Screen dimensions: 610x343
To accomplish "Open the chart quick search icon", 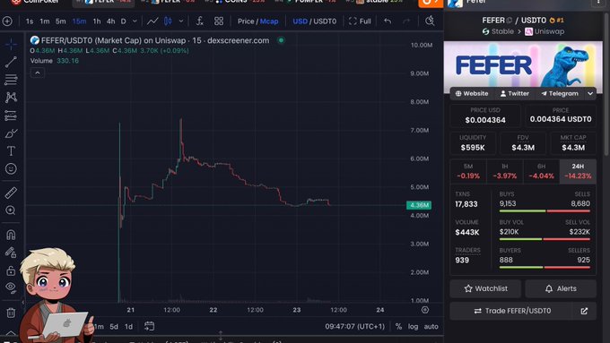I will pyautogui.click(x=430, y=21).
